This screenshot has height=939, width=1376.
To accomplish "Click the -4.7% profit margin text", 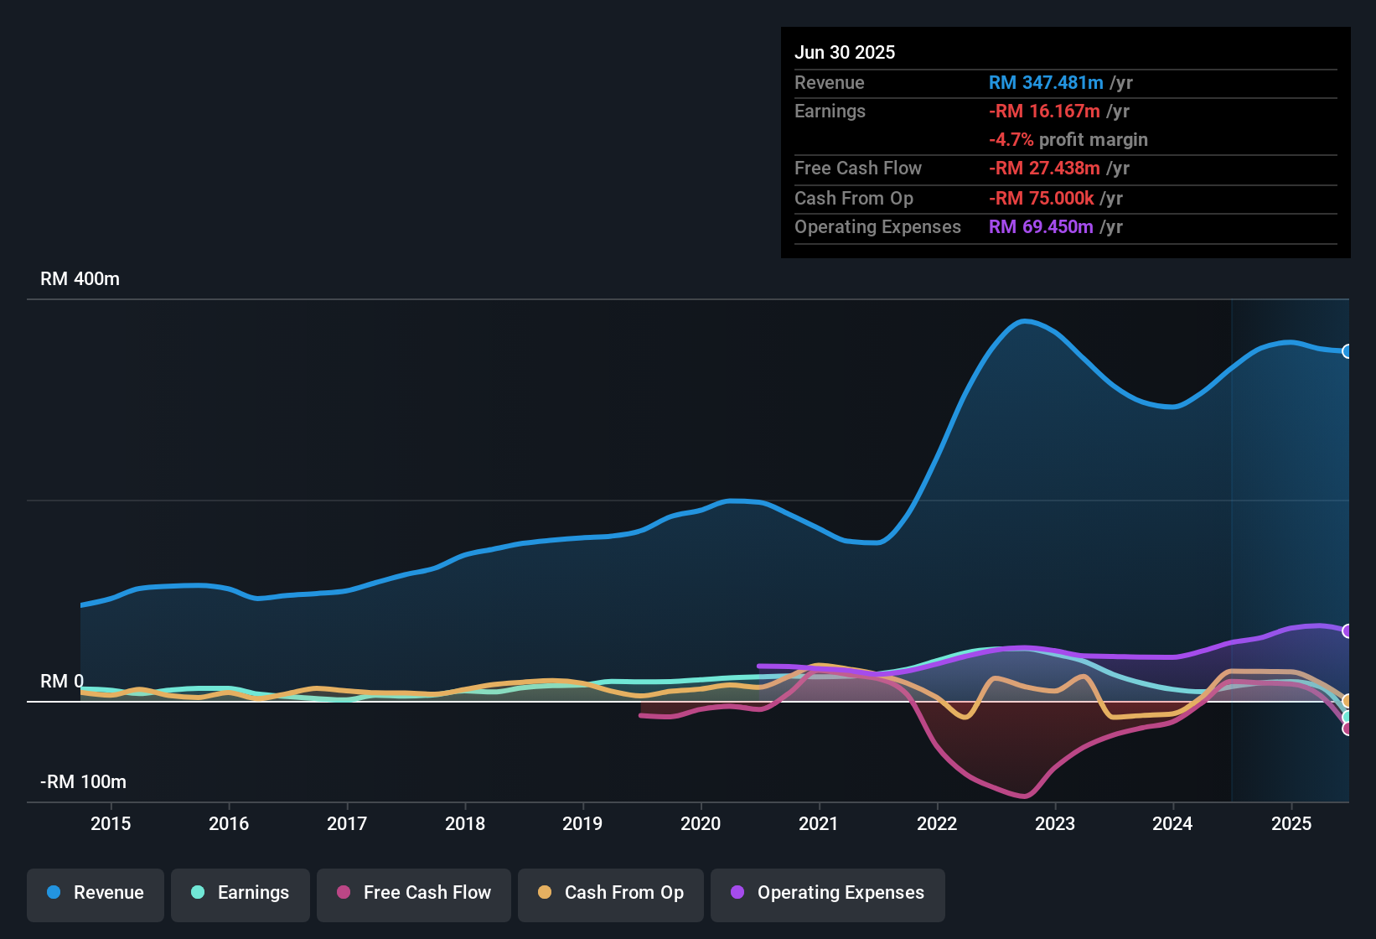I will tap(1069, 140).
